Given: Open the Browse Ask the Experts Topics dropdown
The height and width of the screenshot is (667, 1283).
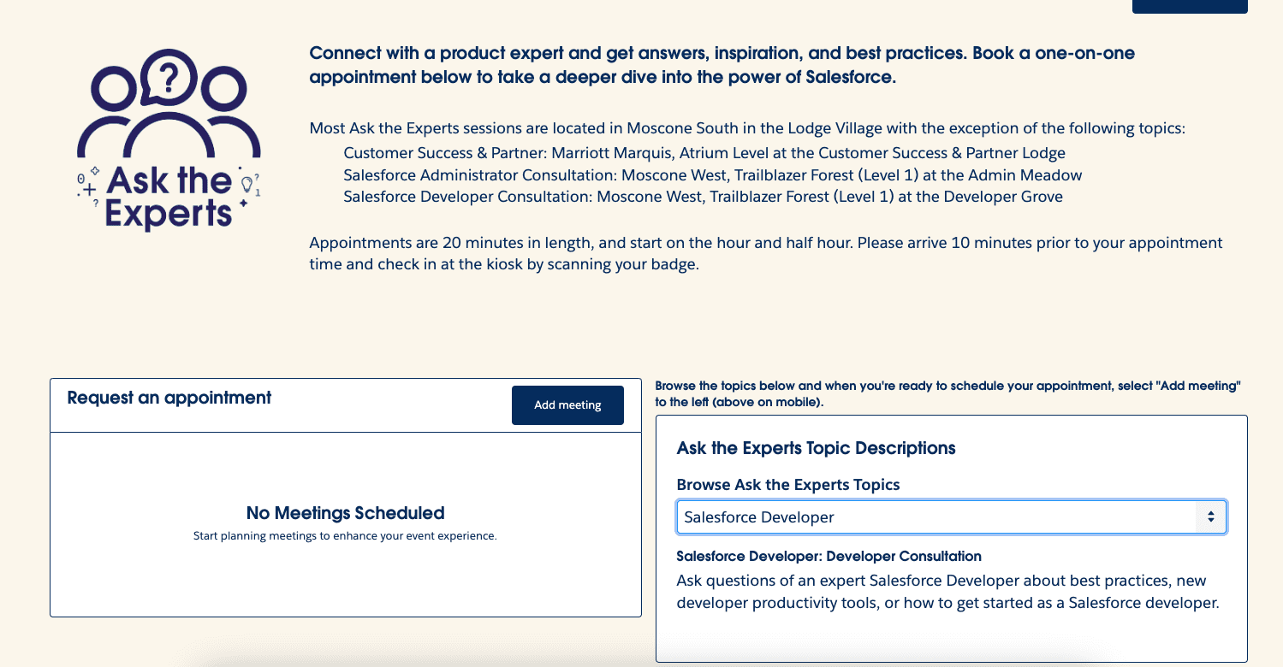Looking at the screenshot, I should [x=952, y=517].
